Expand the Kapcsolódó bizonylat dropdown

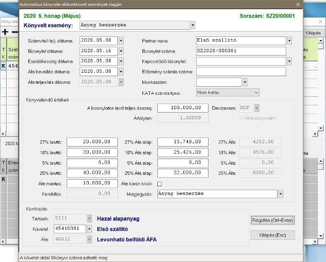click(290, 61)
